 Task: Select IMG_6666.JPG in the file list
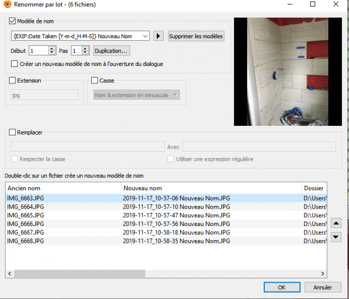tap(26, 224)
